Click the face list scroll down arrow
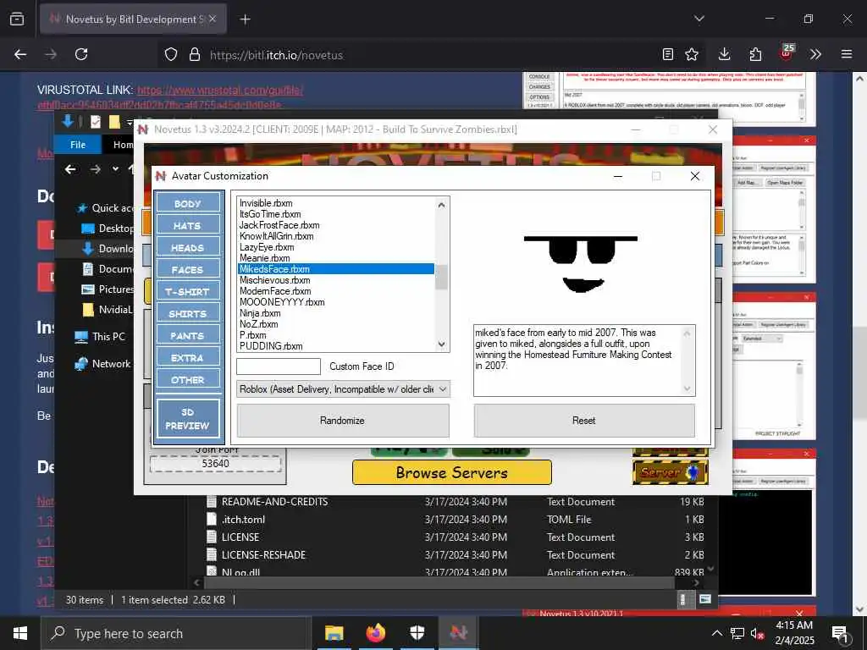The width and height of the screenshot is (867, 650). (x=441, y=344)
